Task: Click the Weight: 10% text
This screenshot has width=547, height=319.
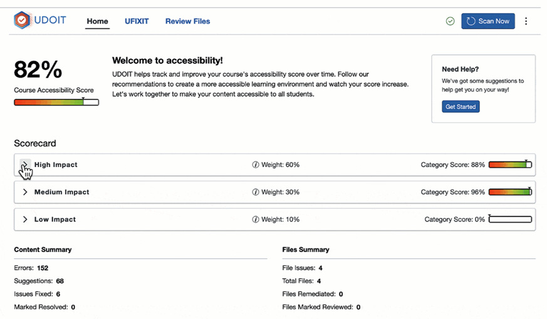Action: coord(281,220)
